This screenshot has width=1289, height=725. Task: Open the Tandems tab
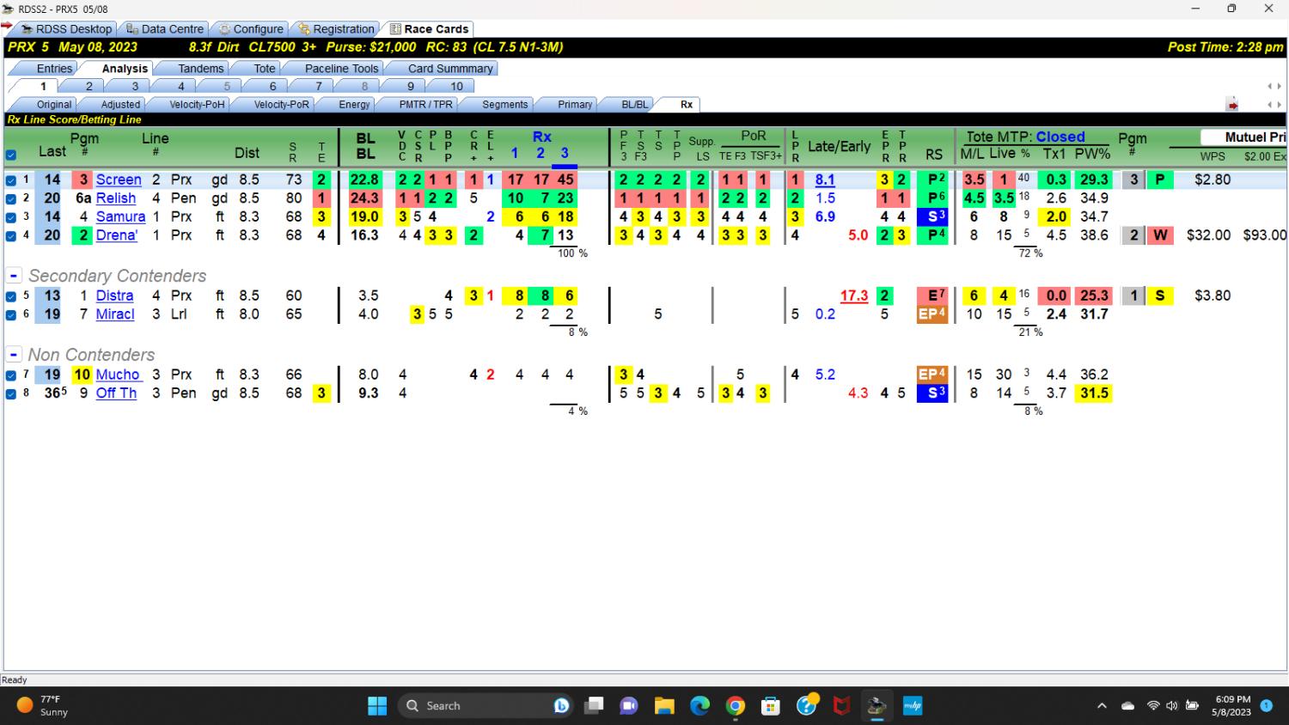tap(200, 68)
